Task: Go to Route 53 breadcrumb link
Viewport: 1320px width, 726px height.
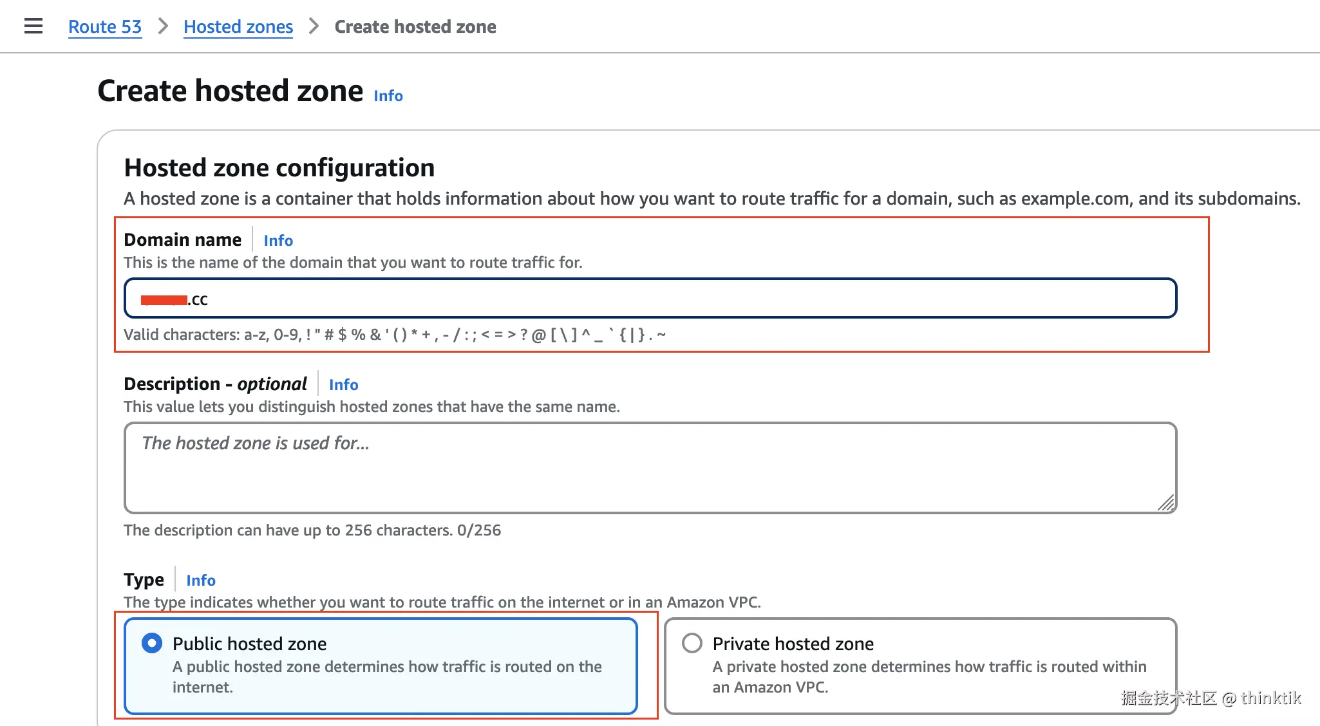Action: pyautogui.click(x=105, y=27)
